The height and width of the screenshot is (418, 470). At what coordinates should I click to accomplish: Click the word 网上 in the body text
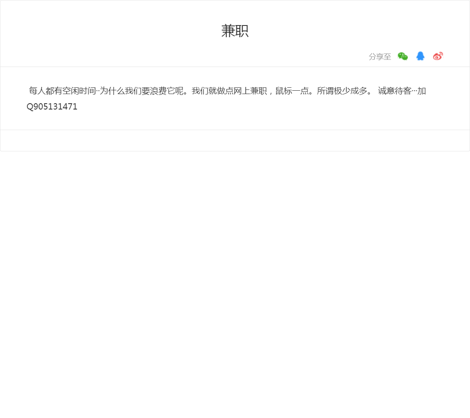coord(241,91)
